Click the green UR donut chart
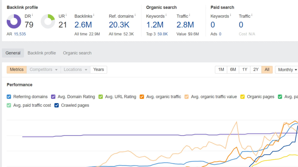The width and height of the screenshot is (298, 167). click(x=48, y=21)
